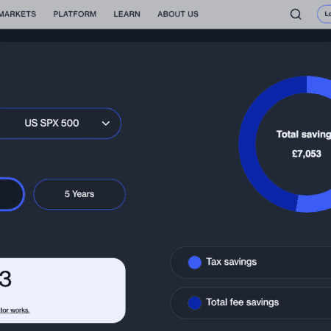Expand the US SPX 500 dropdown
This screenshot has width=331, height=331.
pyautogui.click(x=60, y=124)
